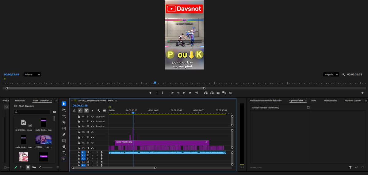Expand hidden Project panel tabs (double chevron)
Image resolution: width=368 pixels, height=175 pixels.
pyautogui.click(x=56, y=101)
